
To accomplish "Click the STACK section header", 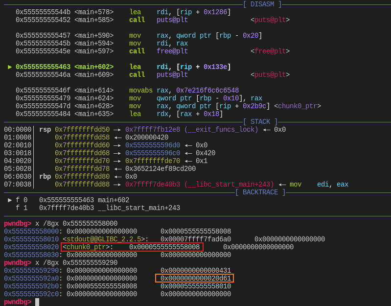I will 260,122.
